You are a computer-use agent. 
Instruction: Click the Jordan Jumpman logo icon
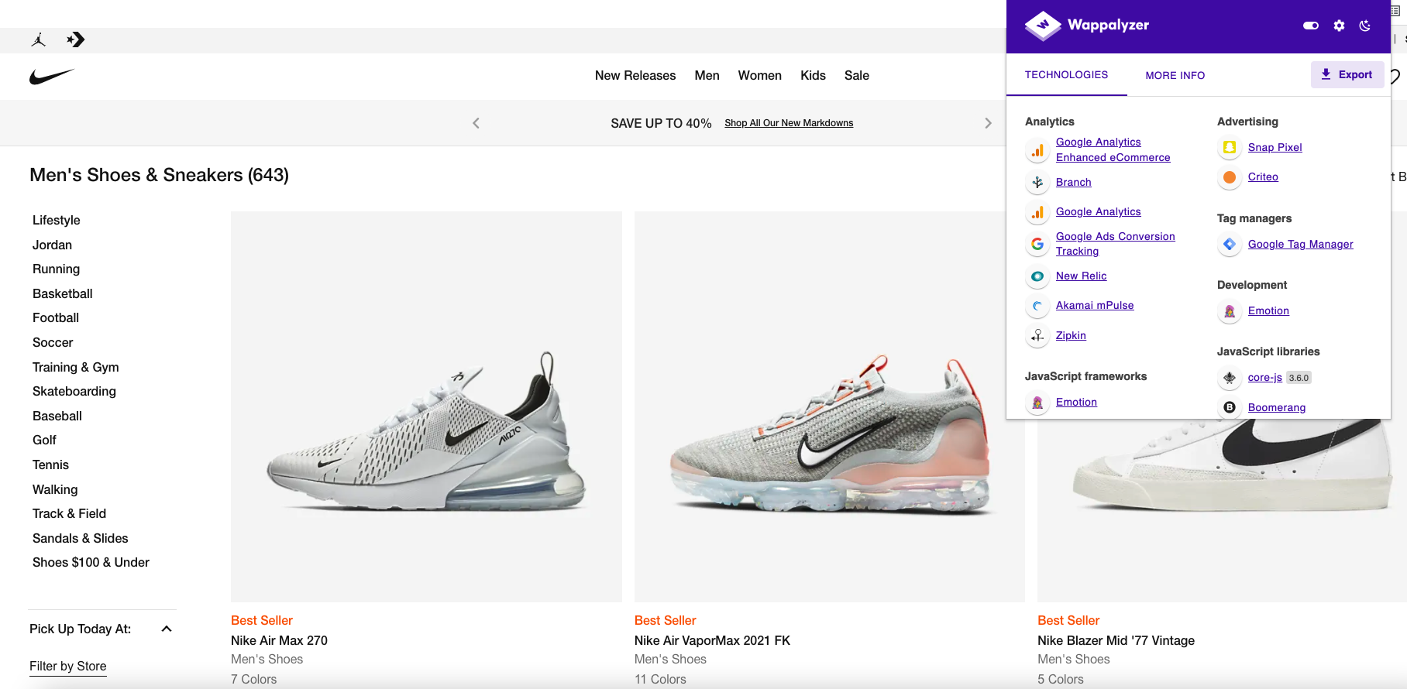39,40
